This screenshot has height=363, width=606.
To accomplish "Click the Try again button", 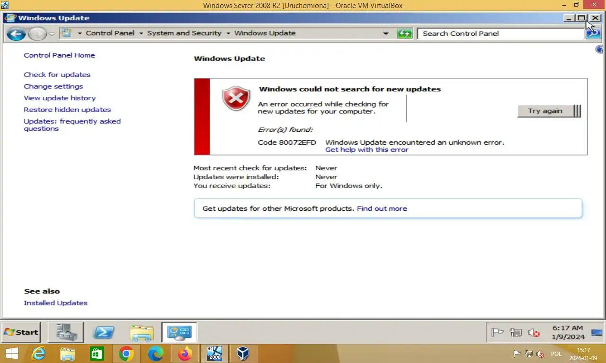I will (x=549, y=111).
